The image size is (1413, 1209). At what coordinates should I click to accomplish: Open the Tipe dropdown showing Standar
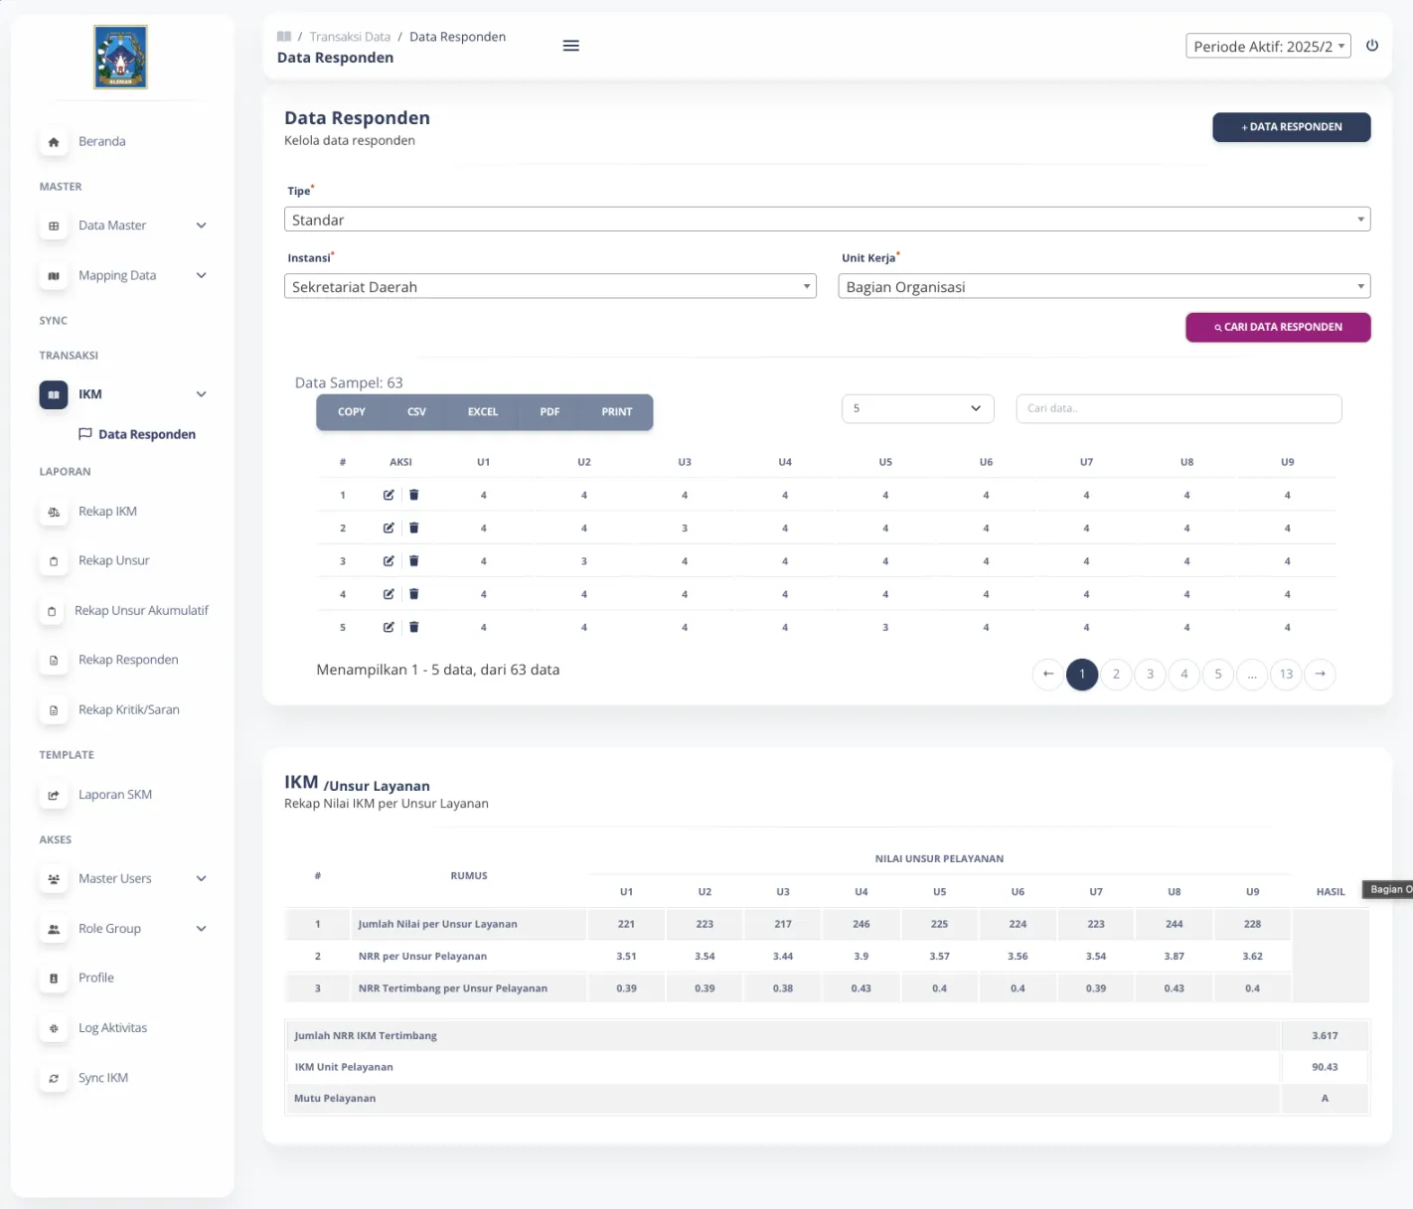827,220
